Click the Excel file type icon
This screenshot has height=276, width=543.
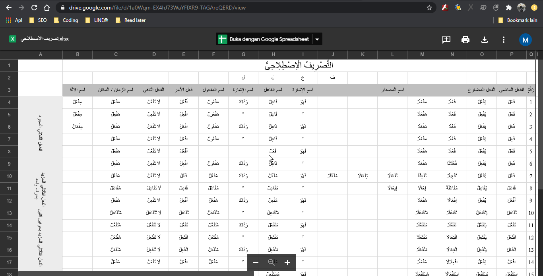[x=13, y=39]
